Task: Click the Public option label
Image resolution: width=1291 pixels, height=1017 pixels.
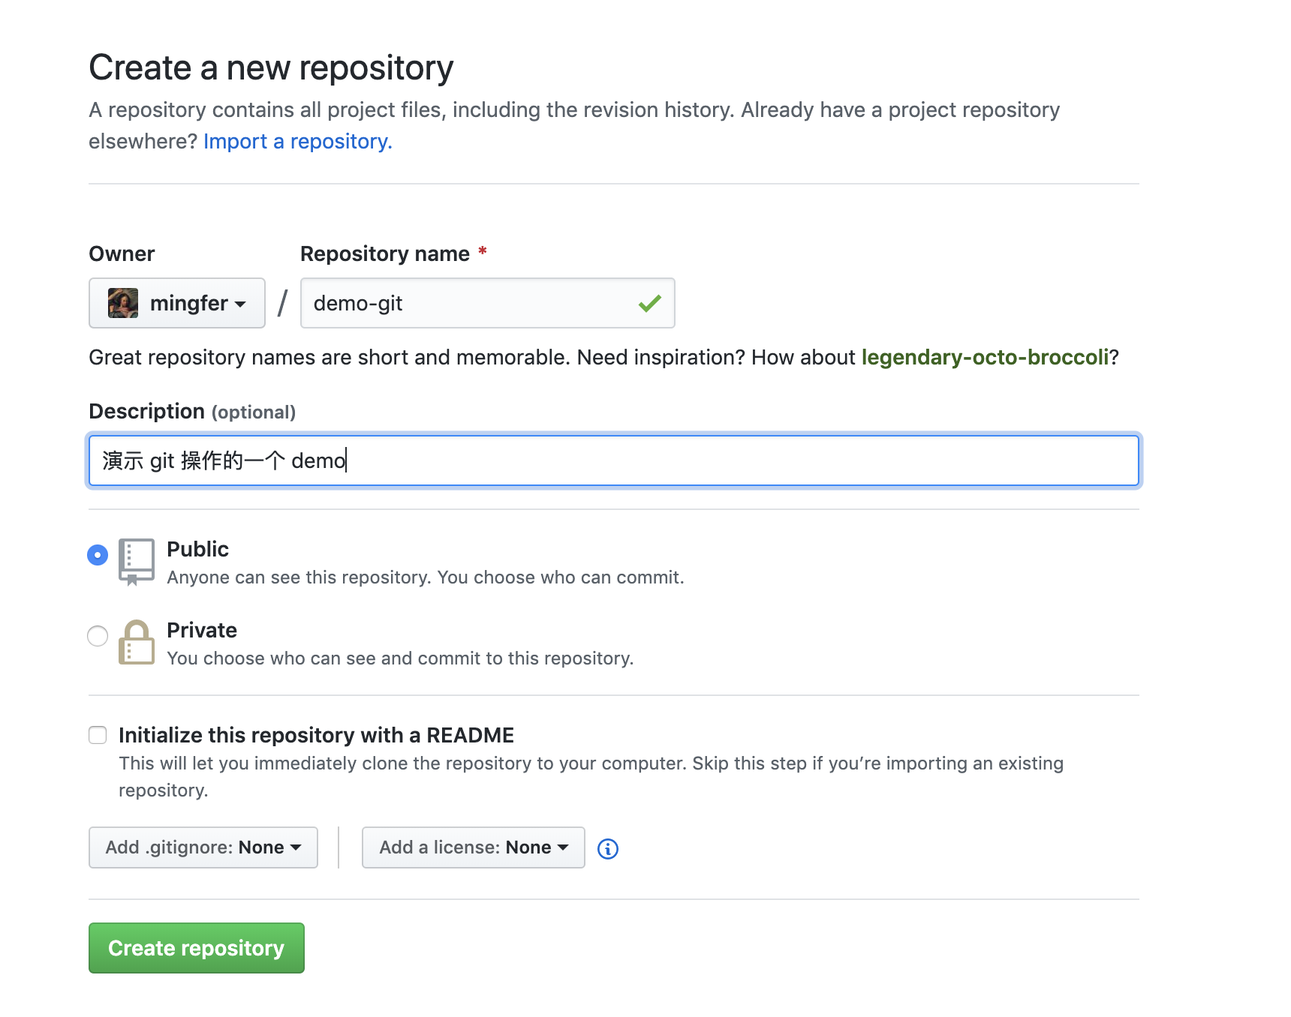Action: click(x=197, y=549)
